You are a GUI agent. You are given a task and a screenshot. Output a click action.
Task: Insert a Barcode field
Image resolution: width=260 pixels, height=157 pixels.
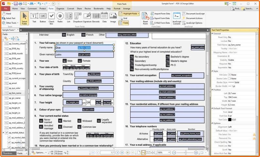pos(96,18)
